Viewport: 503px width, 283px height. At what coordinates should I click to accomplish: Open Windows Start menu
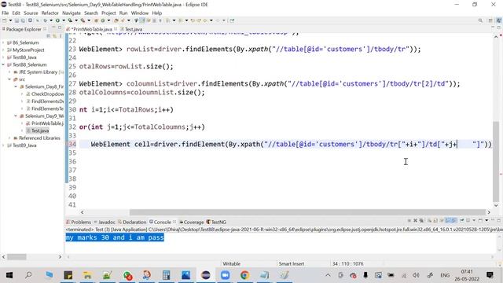click(x=9, y=275)
